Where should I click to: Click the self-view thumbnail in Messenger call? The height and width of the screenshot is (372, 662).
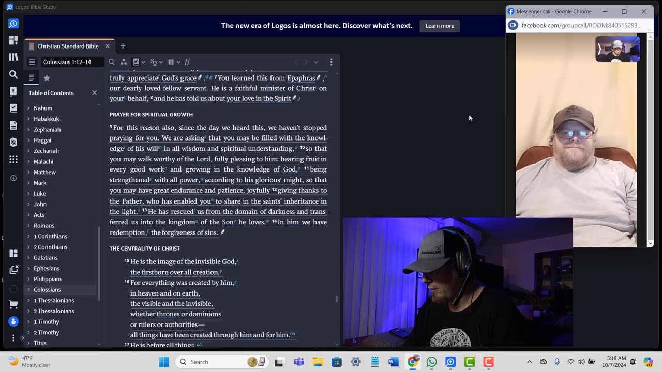pos(618,49)
